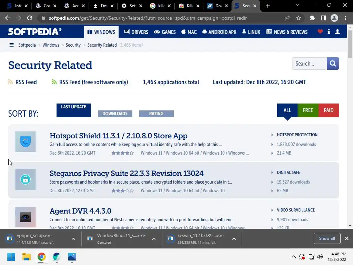Click the user account icon in Softpedia header
This screenshot has width=353, height=265.
point(337,31)
